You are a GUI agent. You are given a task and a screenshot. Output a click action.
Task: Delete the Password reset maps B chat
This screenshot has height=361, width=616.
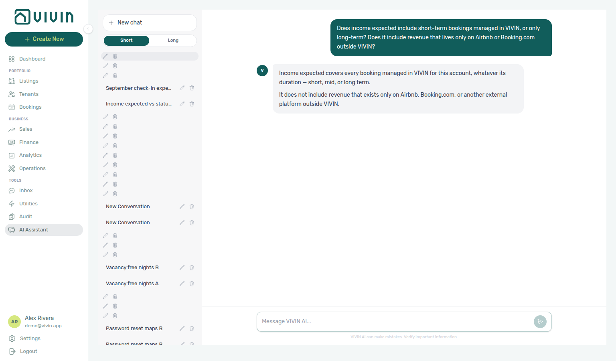tap(192, 329)
